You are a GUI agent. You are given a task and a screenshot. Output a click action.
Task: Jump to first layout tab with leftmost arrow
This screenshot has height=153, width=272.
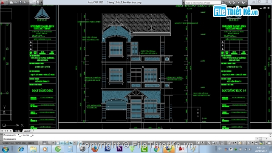2,131
